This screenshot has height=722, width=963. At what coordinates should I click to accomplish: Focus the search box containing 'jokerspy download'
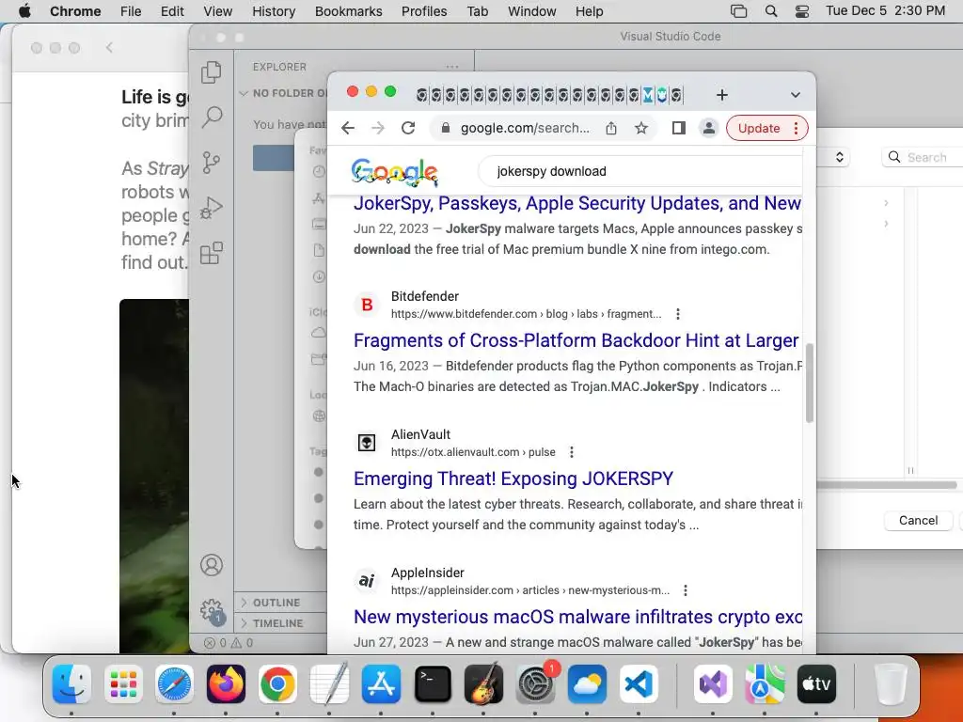click(x=639, y=171)
